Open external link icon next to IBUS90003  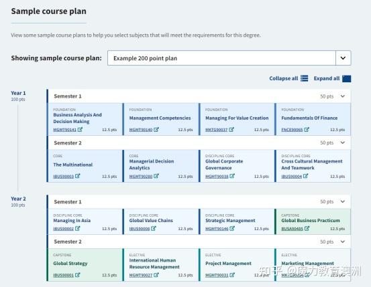pos(78,176)
